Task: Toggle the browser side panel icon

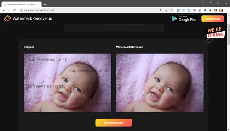Action: click(215, 10)
